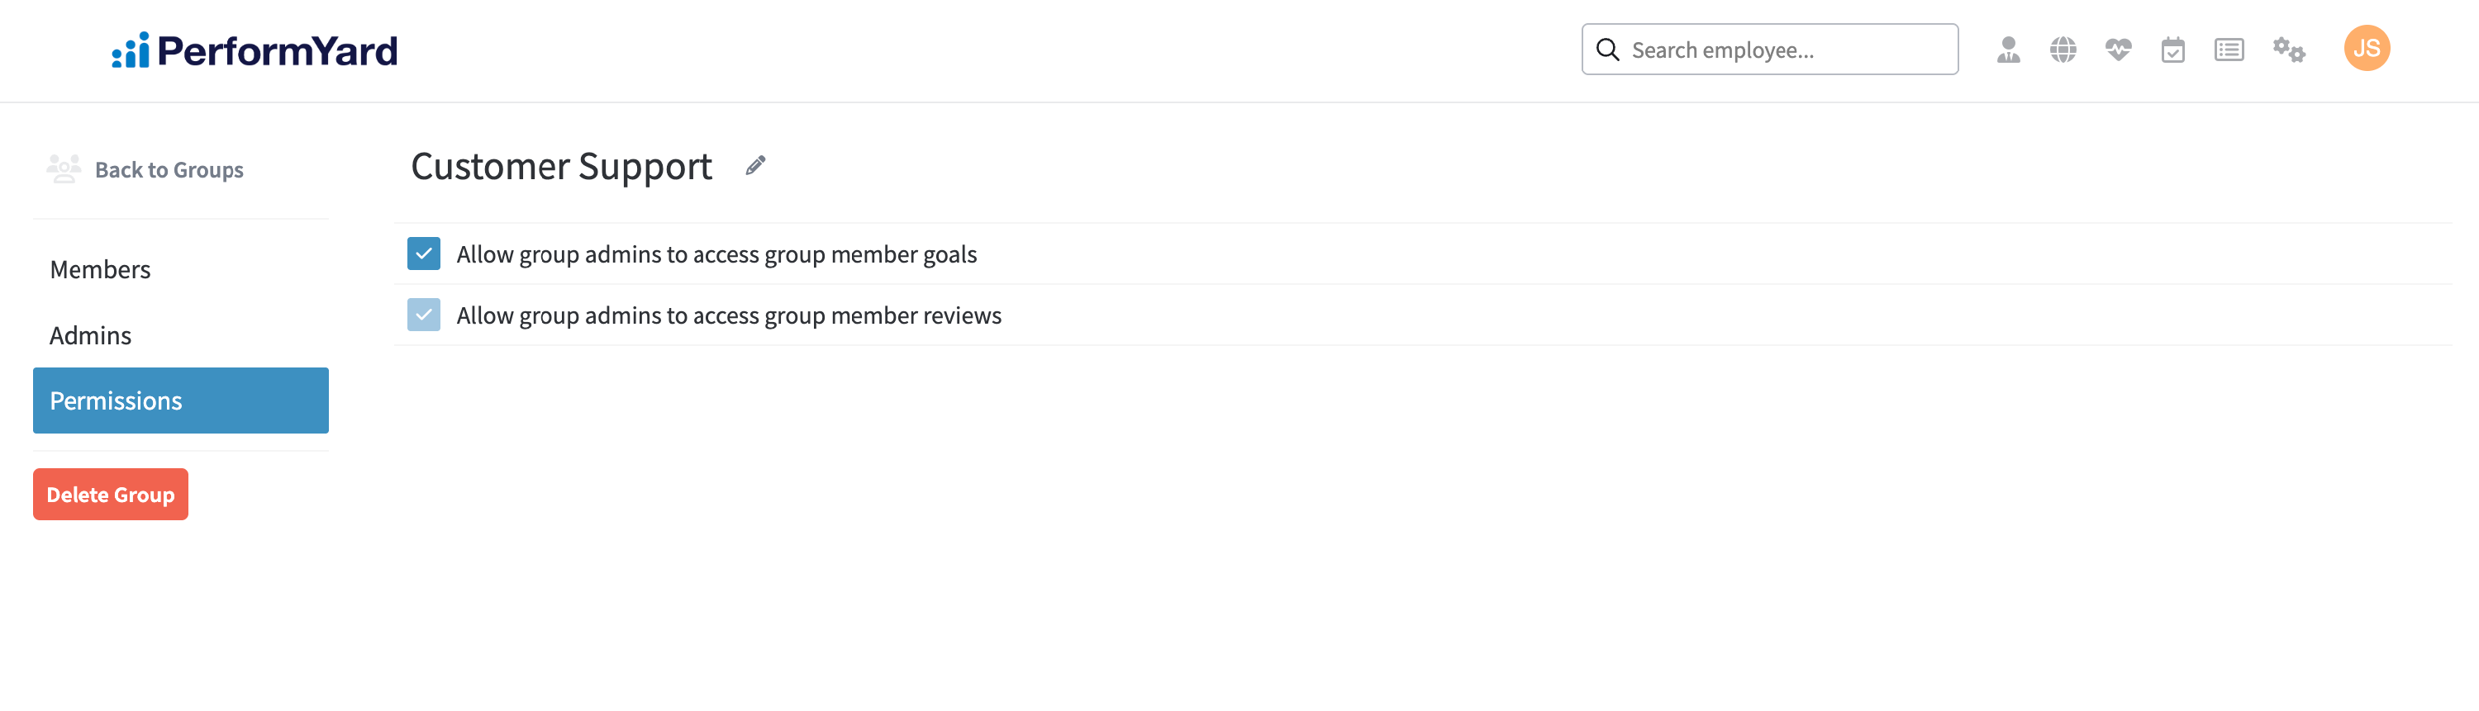The image size is (2479, 711).
Task: Go Back to Groups link
Action: point(169,169)
